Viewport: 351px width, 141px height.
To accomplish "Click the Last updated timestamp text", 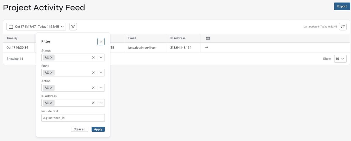I will tap(320, 27).
